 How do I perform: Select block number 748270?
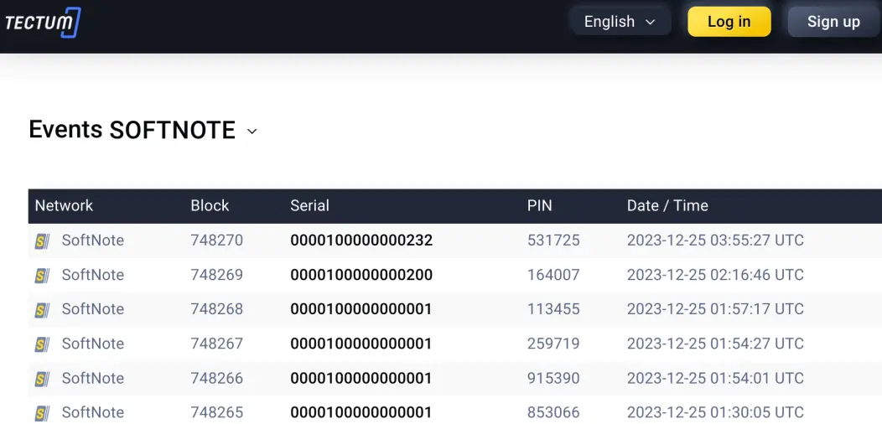[216, 240]
